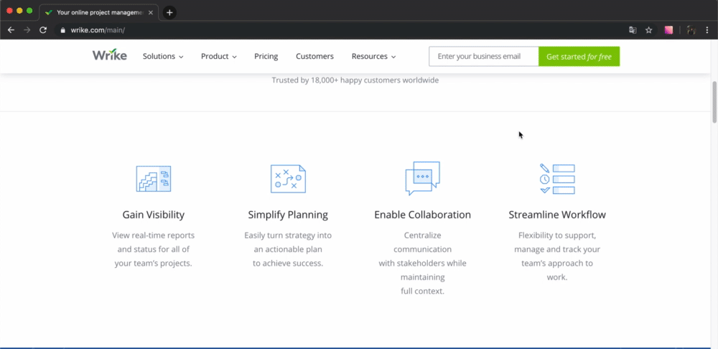Click the Enable Collaboration chat bubbles icon

(x=422, y=178)
